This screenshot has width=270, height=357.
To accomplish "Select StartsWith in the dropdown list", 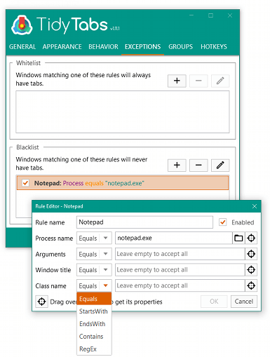I will [94, 311].
